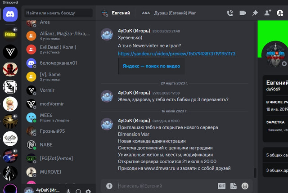Viewport: 288px width, 193px height.
Task: Click the message input for @Евгений
Action: (166, 186)
